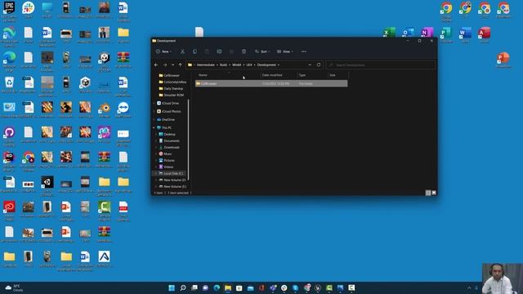The image size is (523, 294).
Task: Click the Rename icon in Explorer toolbar
Action: (219, 51)
